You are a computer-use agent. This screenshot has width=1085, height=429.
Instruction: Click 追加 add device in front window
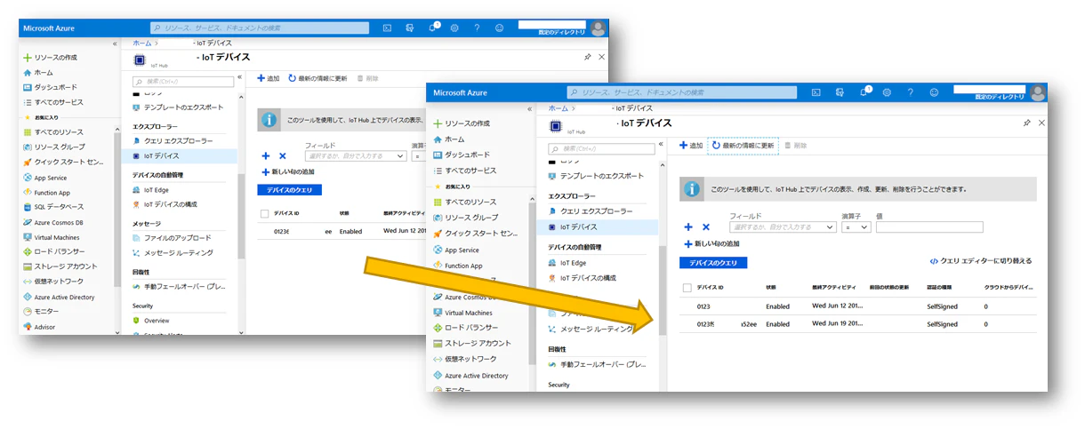click(x=690, y=145)
